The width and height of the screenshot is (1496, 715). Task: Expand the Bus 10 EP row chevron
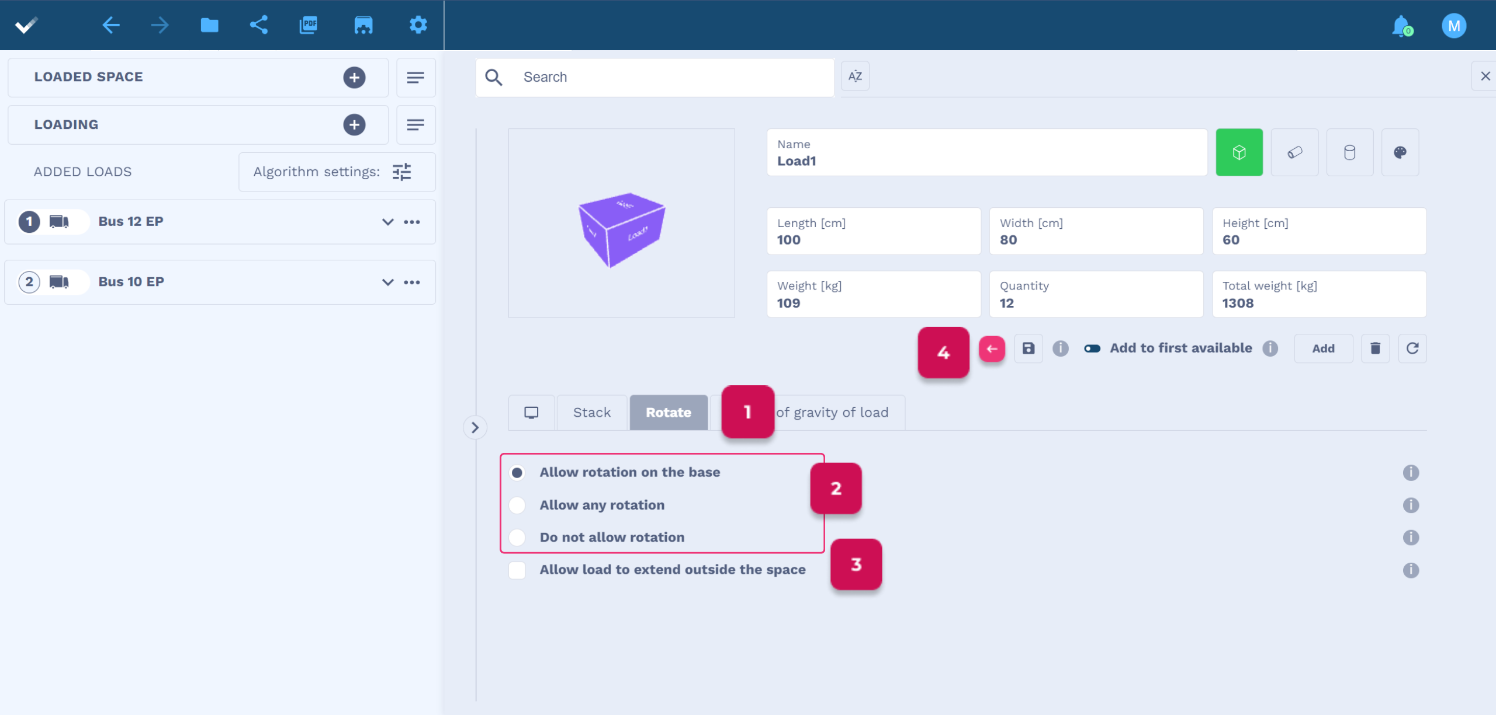point(387,282)
